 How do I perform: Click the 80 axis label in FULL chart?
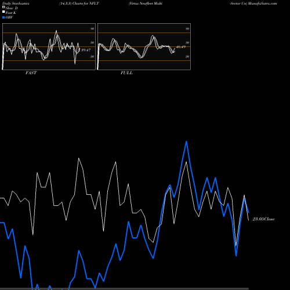[x=187, y=28]
